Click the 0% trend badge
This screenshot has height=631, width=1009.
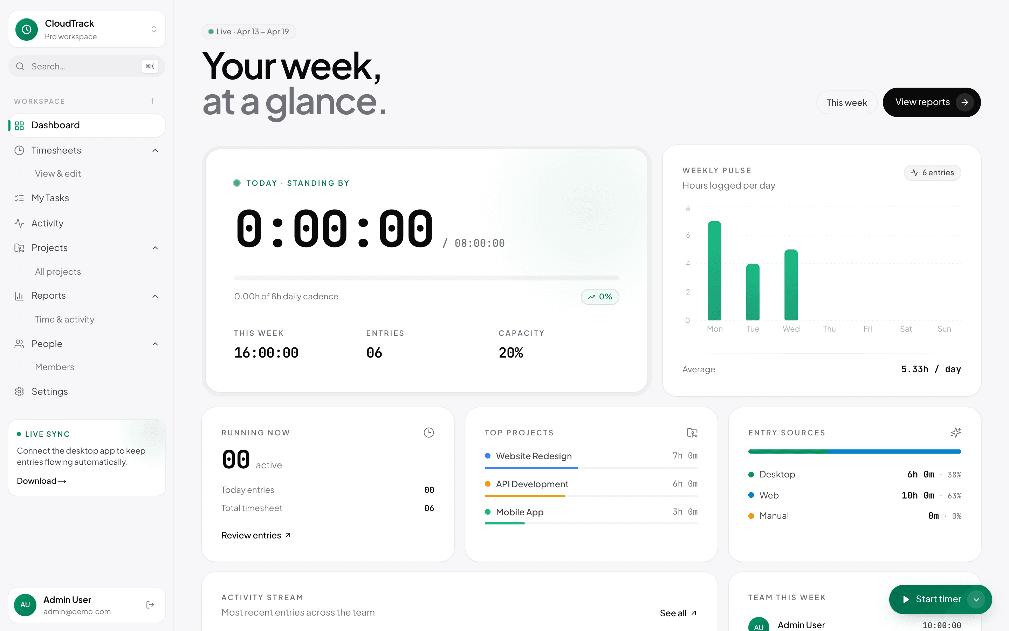tap(600, 297)
